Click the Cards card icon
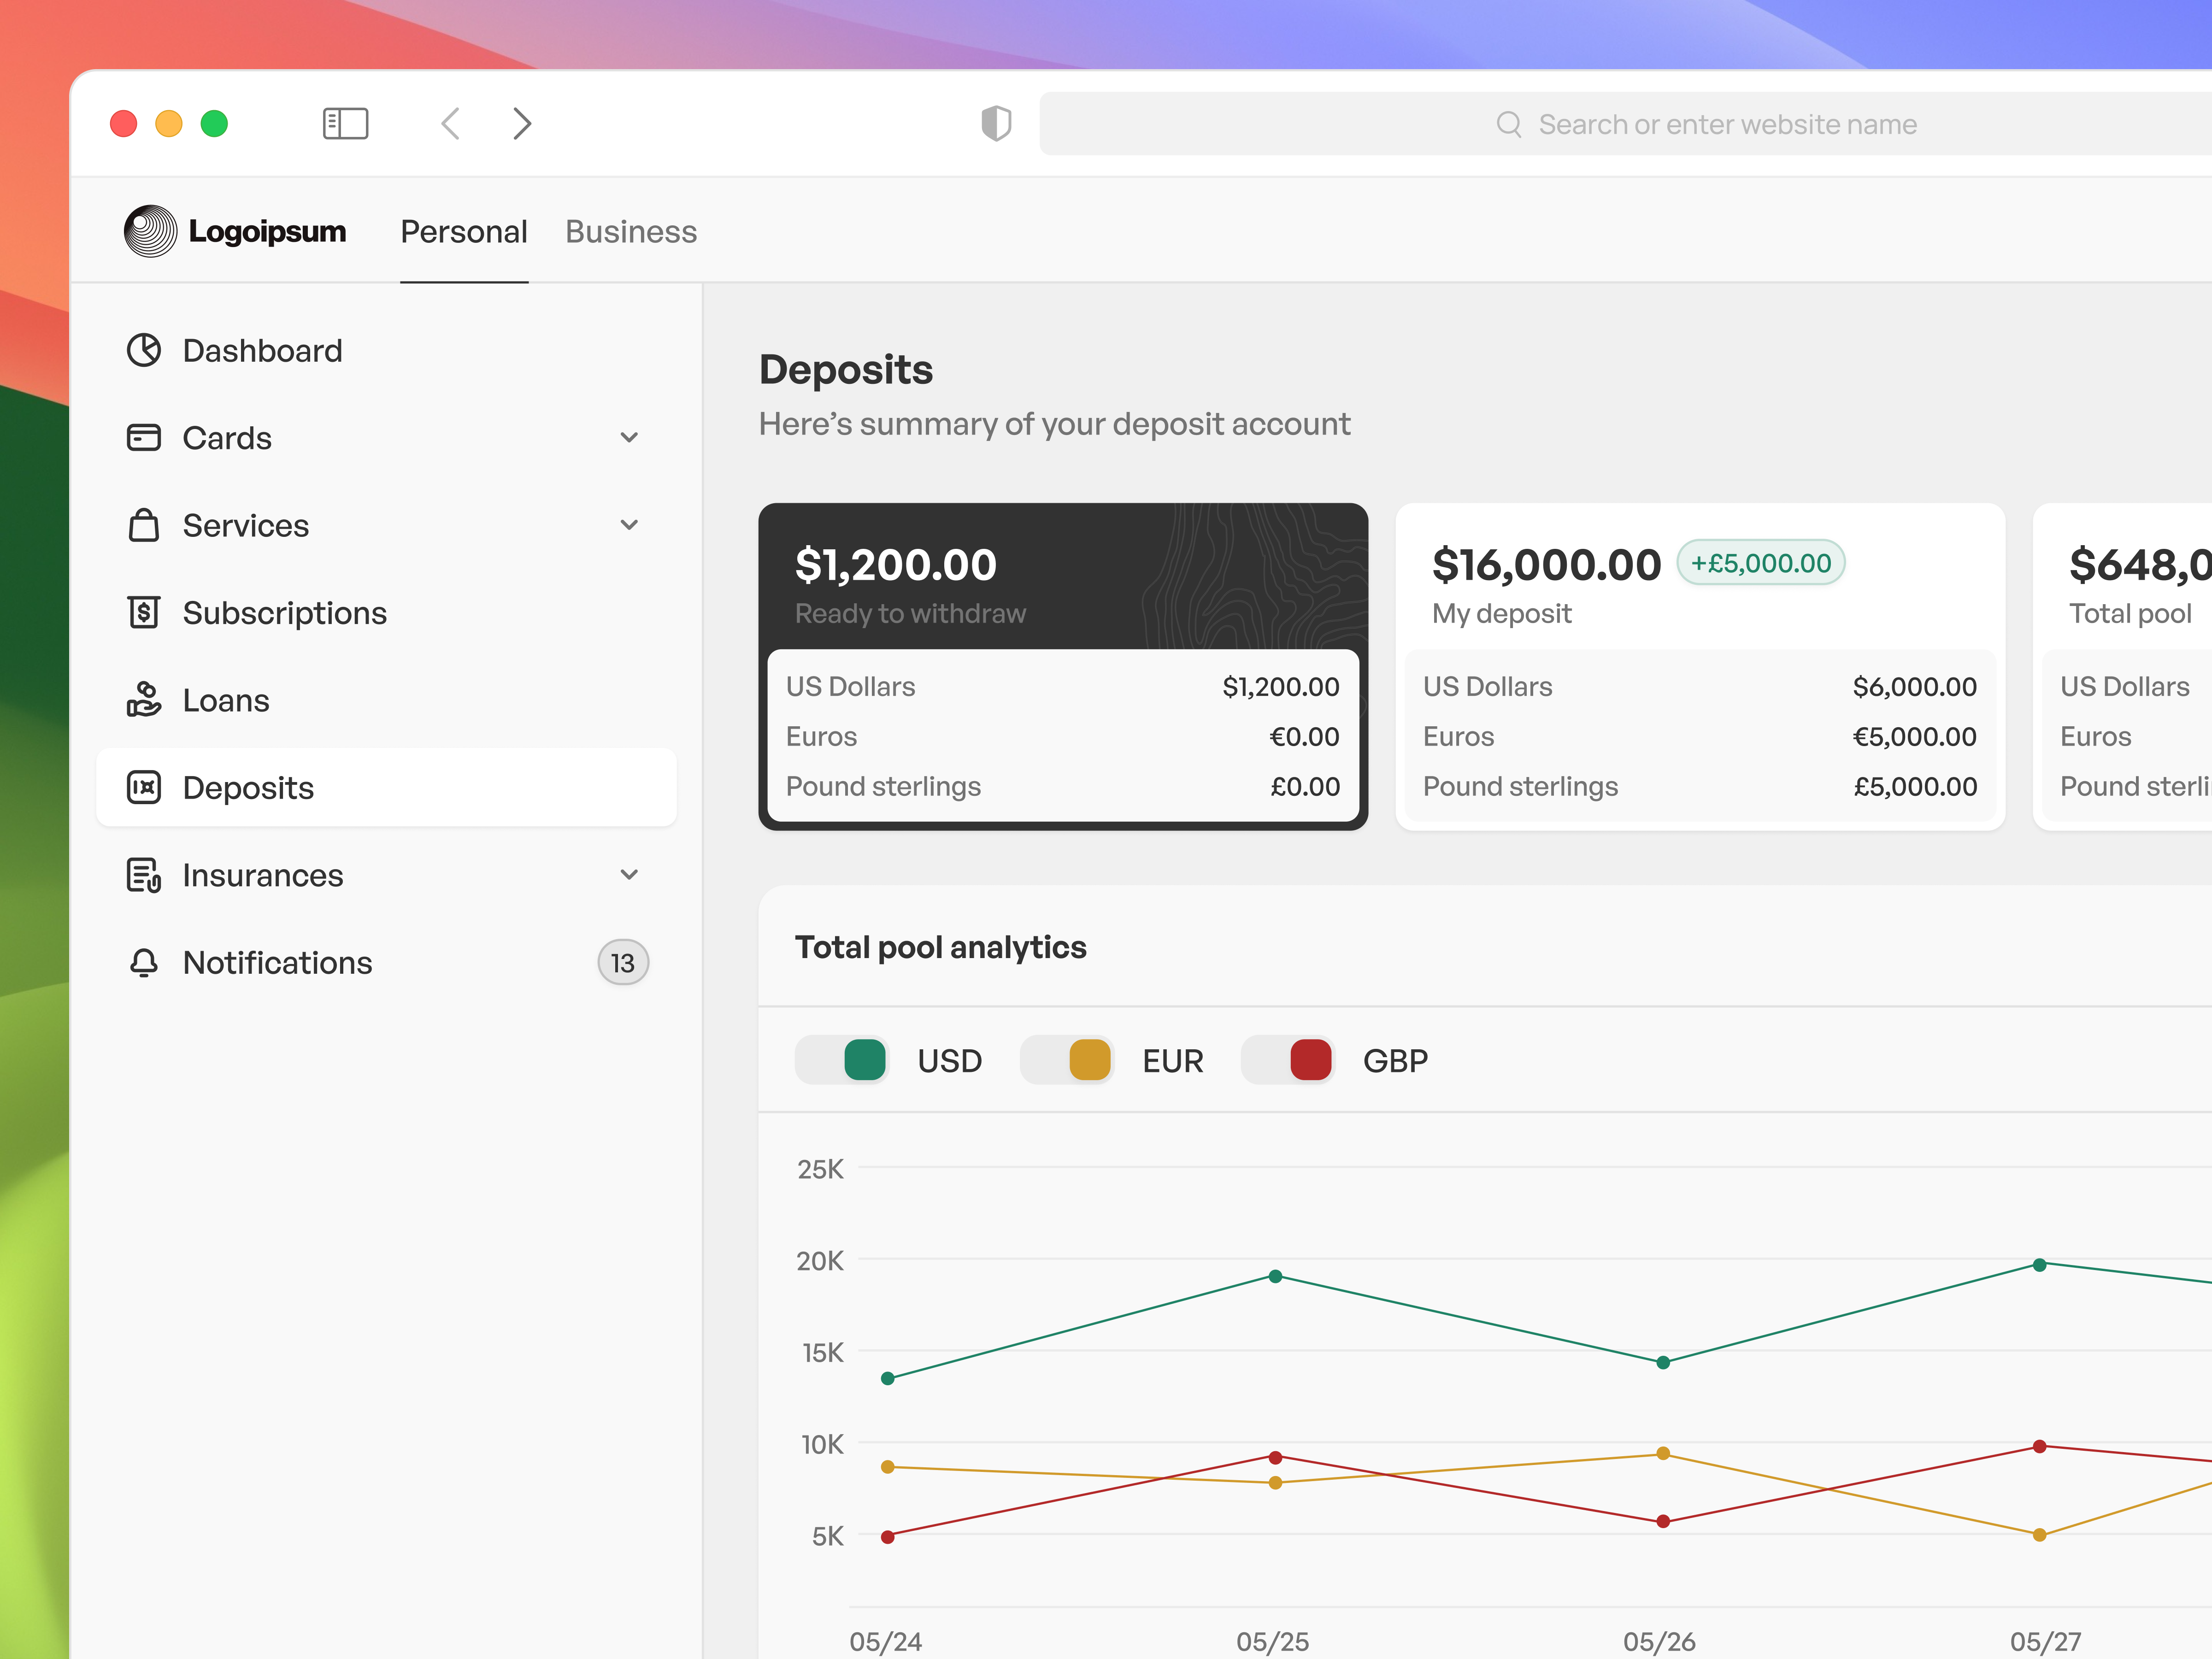This screenshot has height=1659, width=2212. 144,437
